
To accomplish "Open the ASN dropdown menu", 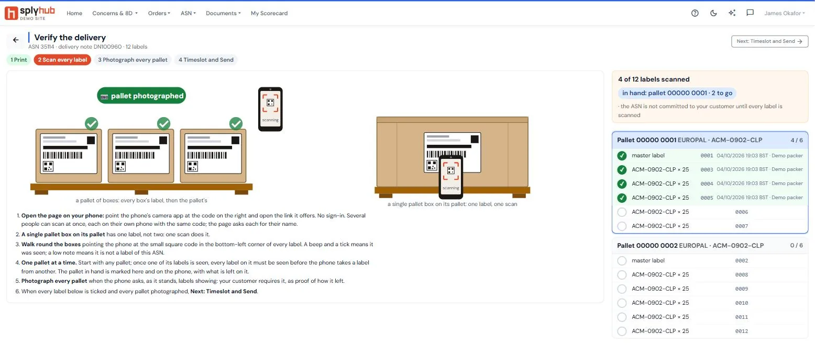I will [x=188, y=13].
